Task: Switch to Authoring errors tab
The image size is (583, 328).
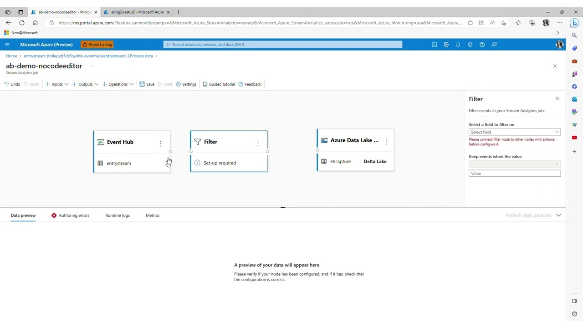Action: [70, 215]
